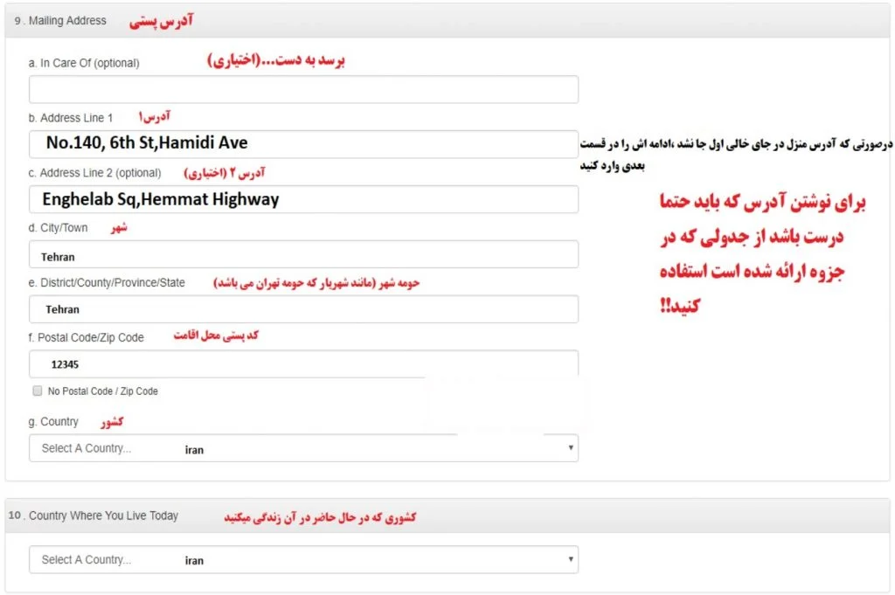Click the Country label in Mailing Address
Image resolution: width=895 pixels, height=595 pixels.
[53, 422]
